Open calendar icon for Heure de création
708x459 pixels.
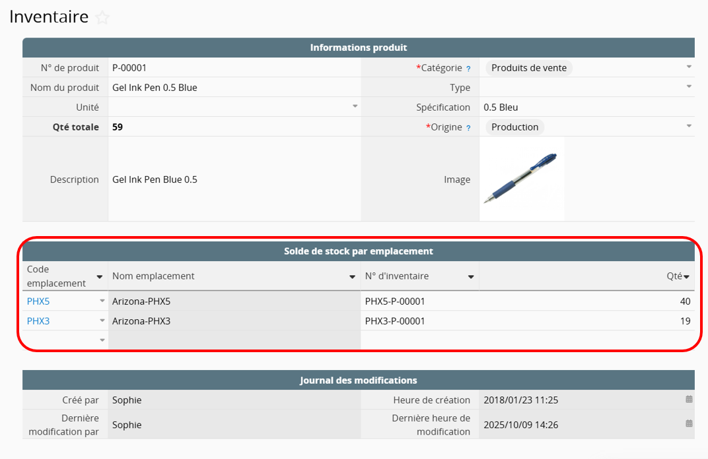[x=689, y=400]
